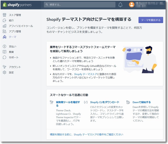Select the テーマ sidebar item
This screenshot has width=168, height=144.
tap(13, 37)
